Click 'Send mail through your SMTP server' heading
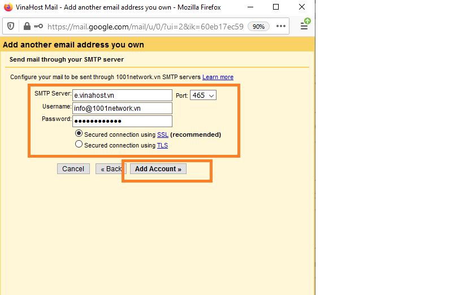 67,59
